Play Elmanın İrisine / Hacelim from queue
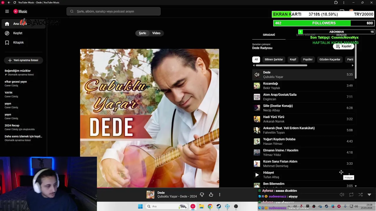The width and height of the screenshot is (376, 211). [x=303, y=152]
